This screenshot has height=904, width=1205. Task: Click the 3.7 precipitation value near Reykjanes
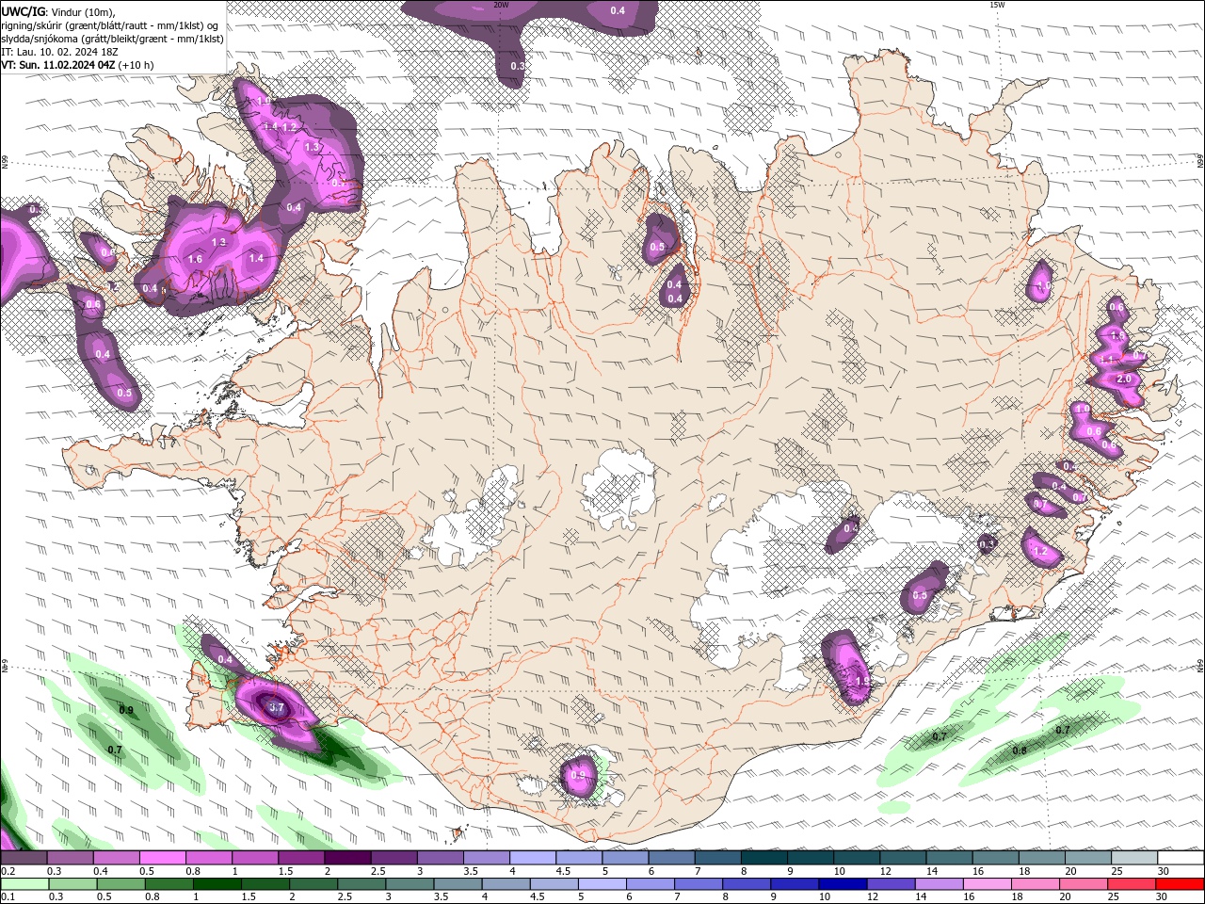pyautogui.click(x=277, y=706)
